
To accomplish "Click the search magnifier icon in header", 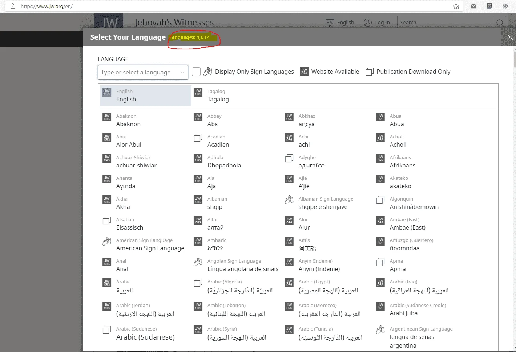I will 500,23.
